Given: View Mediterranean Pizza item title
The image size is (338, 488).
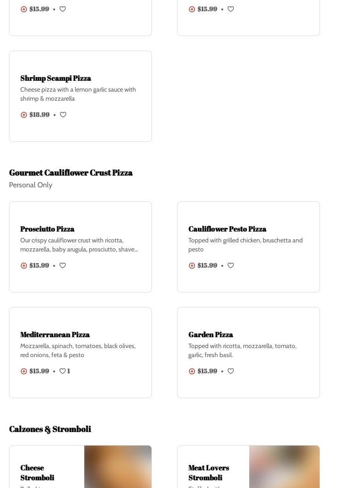Looking at the screenshot, I should (55, 335).
